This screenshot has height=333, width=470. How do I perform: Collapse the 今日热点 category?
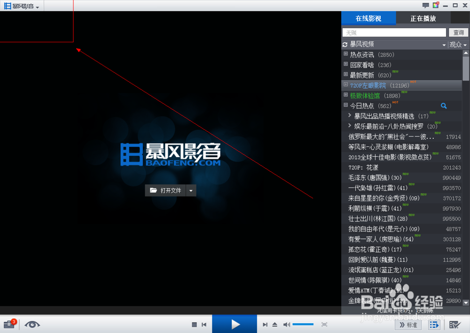[x=345, y=105]
